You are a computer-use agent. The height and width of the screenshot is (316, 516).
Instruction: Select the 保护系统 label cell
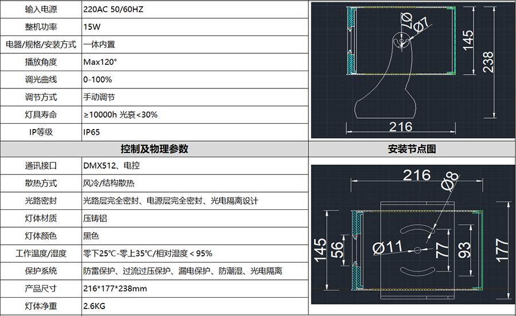[x=41, y=271]
